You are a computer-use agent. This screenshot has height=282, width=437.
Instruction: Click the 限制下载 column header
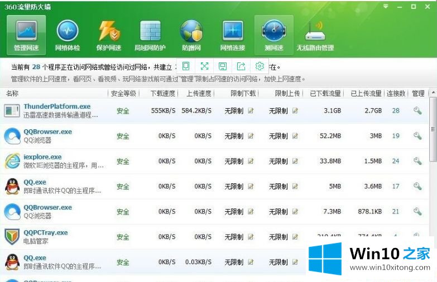(243, 94)
